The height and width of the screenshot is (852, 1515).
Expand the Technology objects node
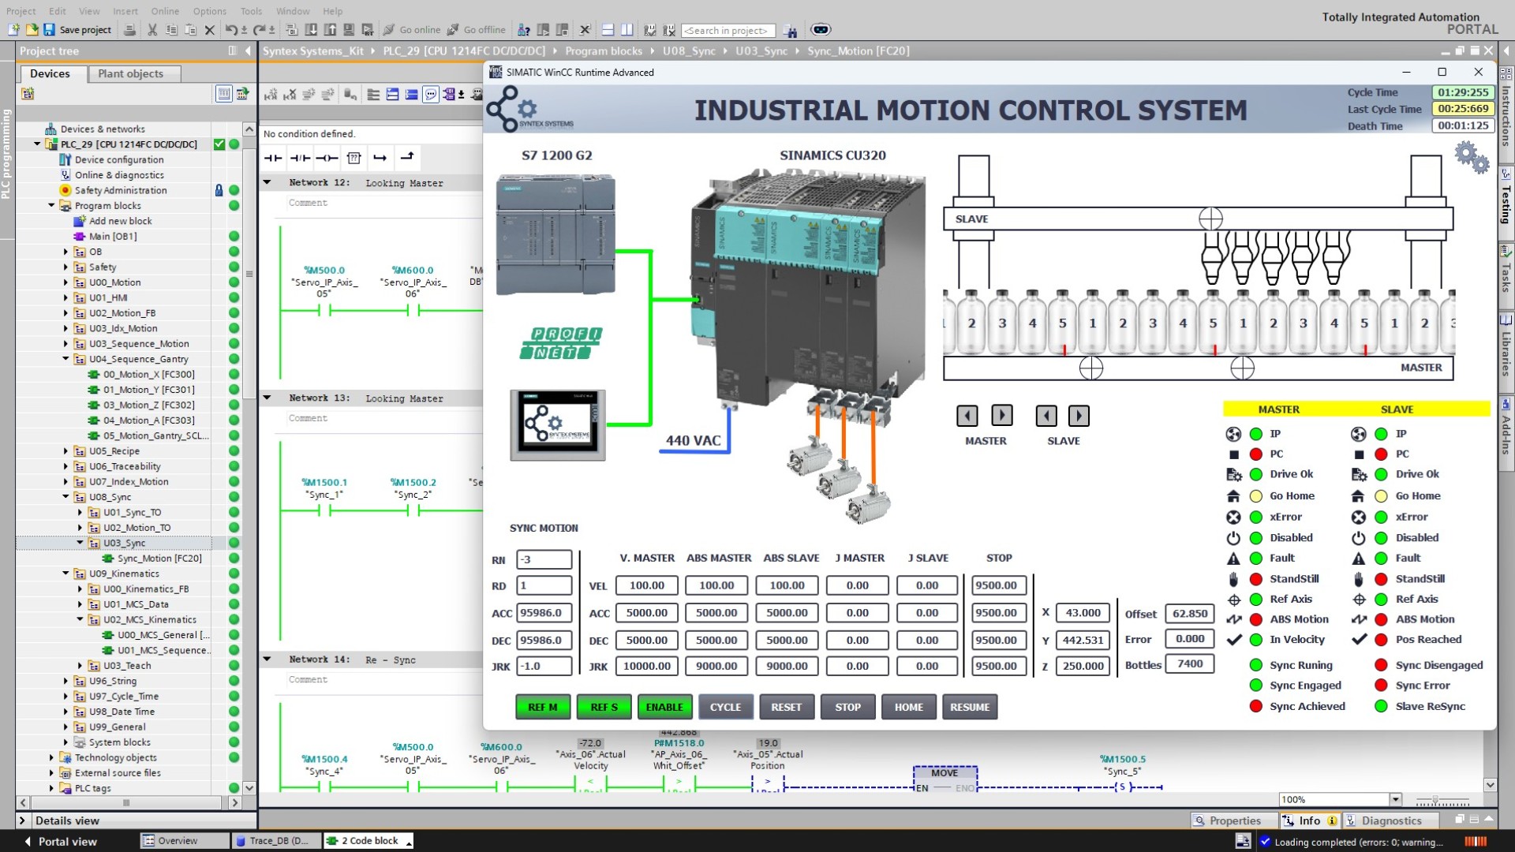51,758
